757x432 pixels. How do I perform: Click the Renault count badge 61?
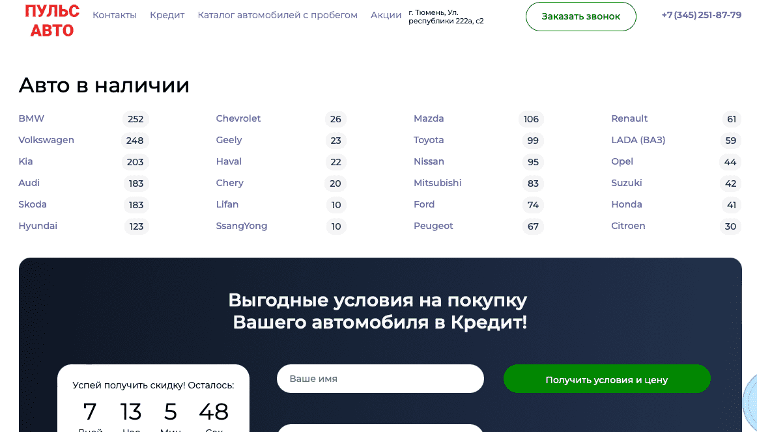(x=732, y=119)
